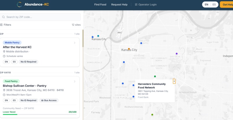Go to Operator Login

click(x=146, y=5)
